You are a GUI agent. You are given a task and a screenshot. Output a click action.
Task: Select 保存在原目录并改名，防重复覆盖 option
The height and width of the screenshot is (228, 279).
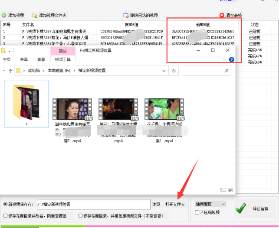pyautogui.click(x=5, y=216)
